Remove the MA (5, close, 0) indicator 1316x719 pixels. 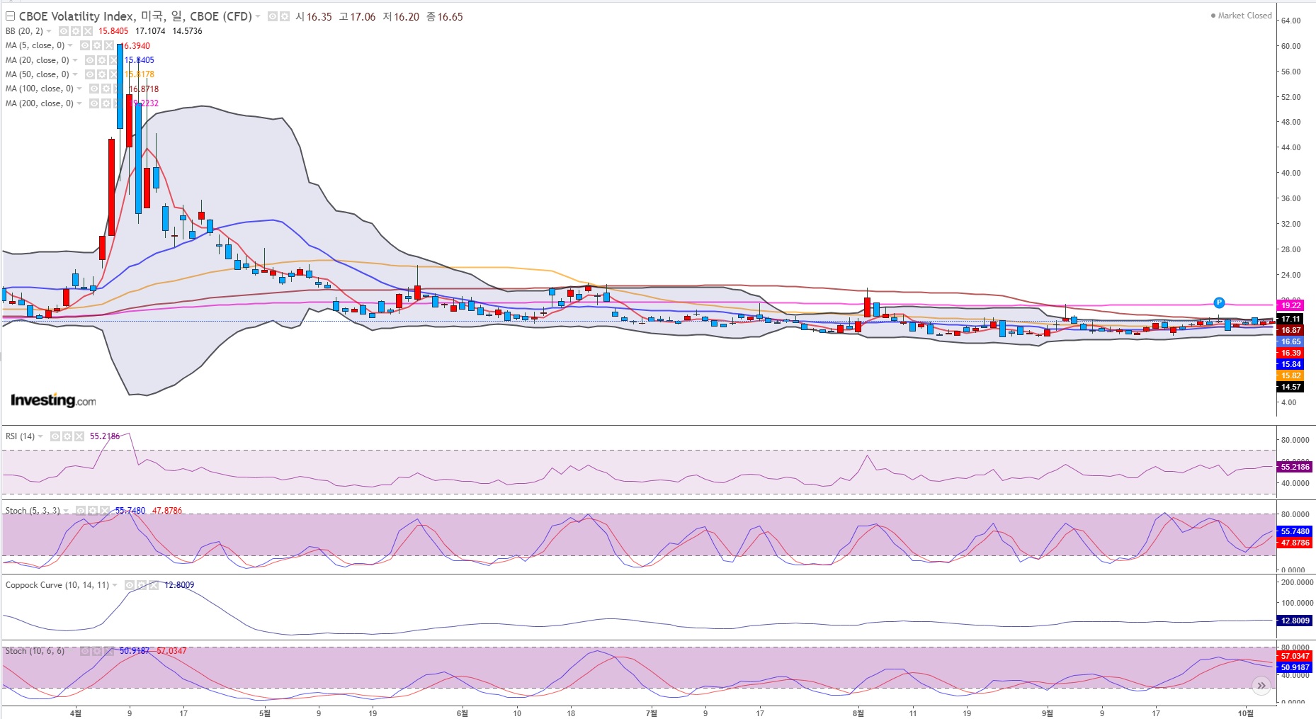pos(109,45)
